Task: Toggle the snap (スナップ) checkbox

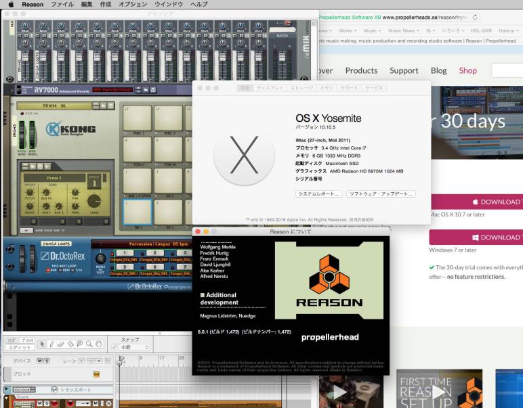Action: [114, 347]
